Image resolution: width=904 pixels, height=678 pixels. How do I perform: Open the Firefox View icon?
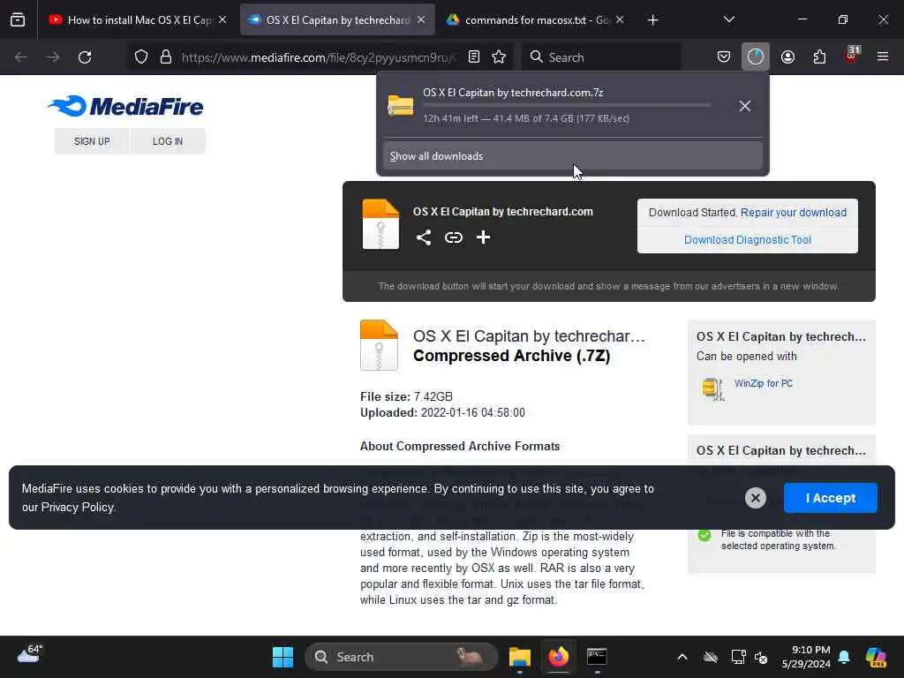click(x=18, y=19)
